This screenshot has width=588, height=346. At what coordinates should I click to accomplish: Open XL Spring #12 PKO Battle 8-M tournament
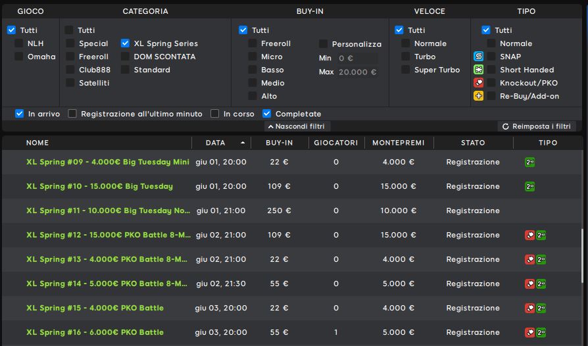tap(109, 235)
